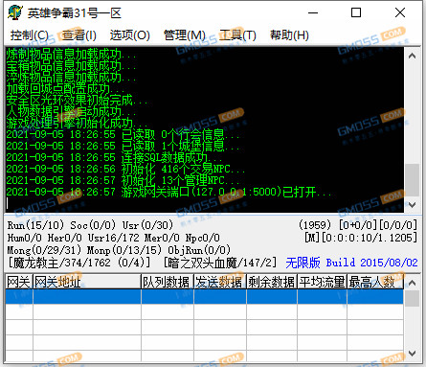Open the 工具(T) menu

237,34
